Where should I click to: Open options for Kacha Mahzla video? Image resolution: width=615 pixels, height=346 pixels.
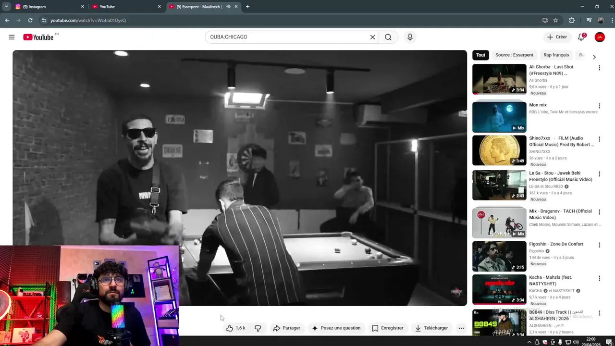[599, 278]
